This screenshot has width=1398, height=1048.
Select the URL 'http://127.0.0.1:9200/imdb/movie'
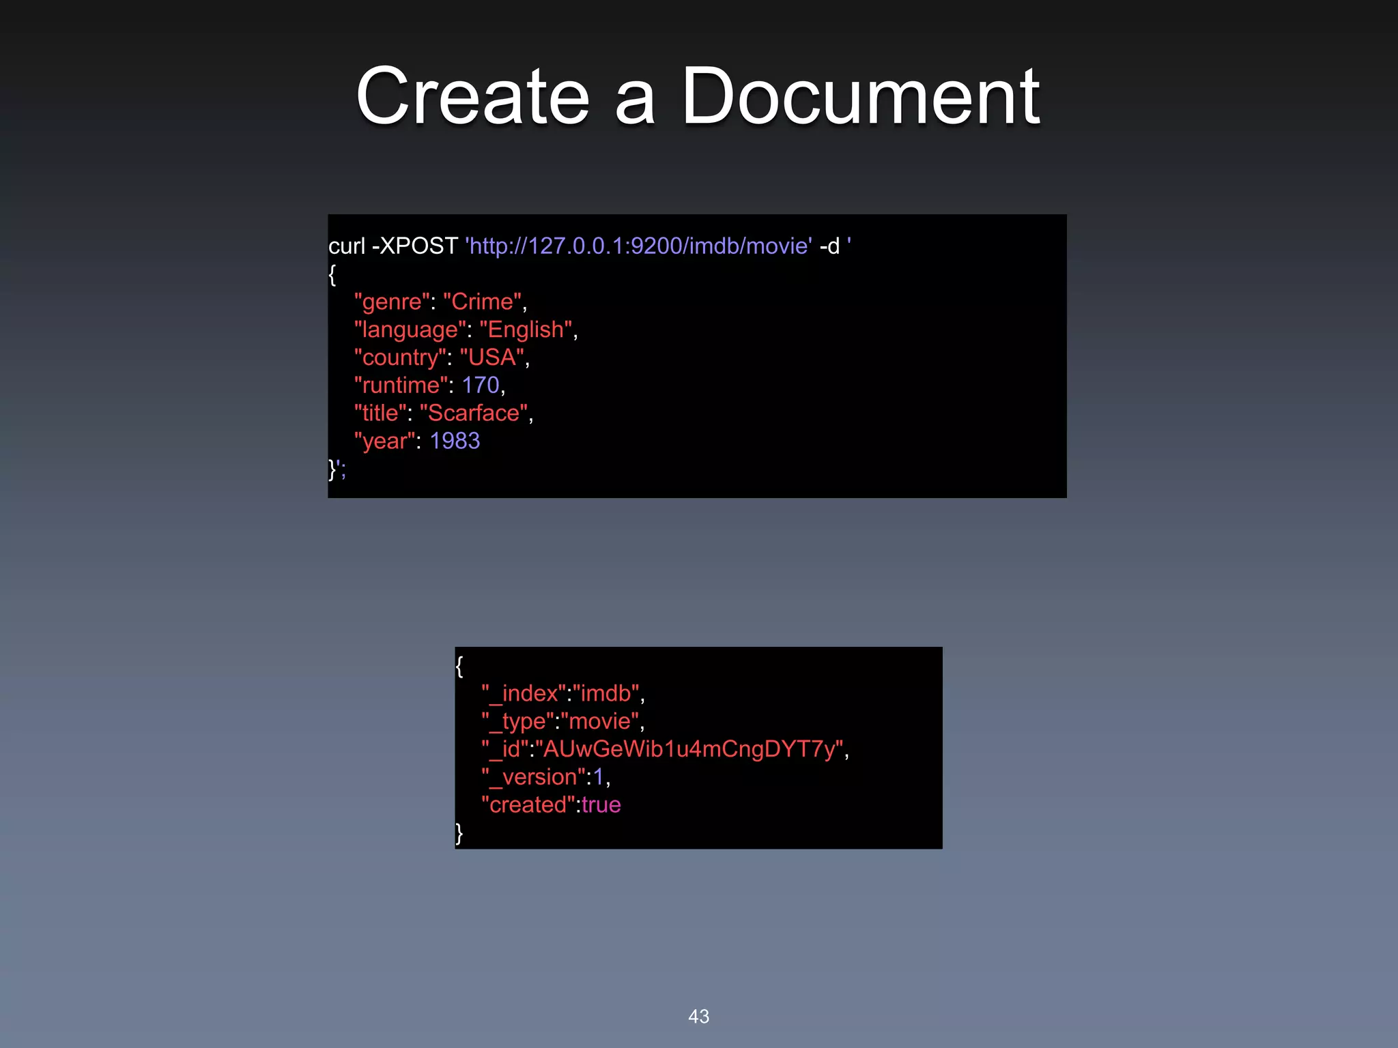tap(639, 246)
